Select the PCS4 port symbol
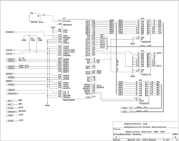Screen dimensions: 179x141 tap(10, 66)
